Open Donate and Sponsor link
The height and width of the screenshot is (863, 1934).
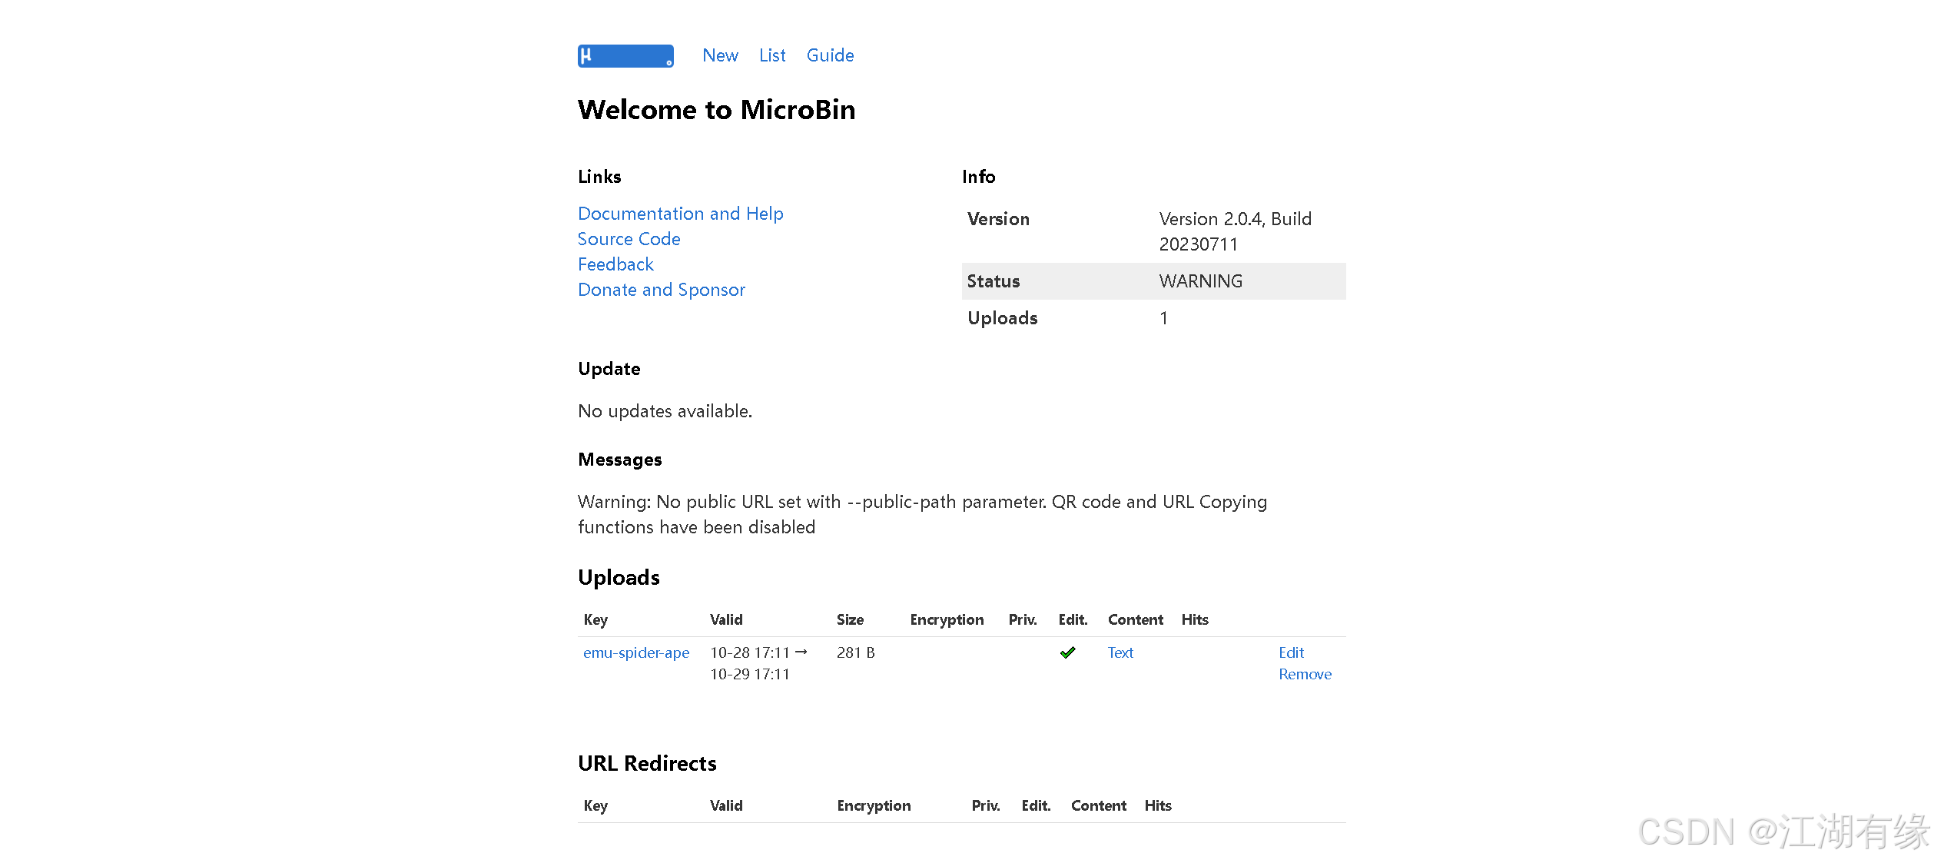pos(661,290)
